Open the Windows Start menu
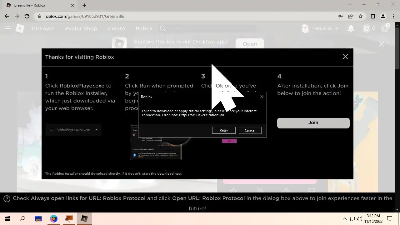 (7, 219)
